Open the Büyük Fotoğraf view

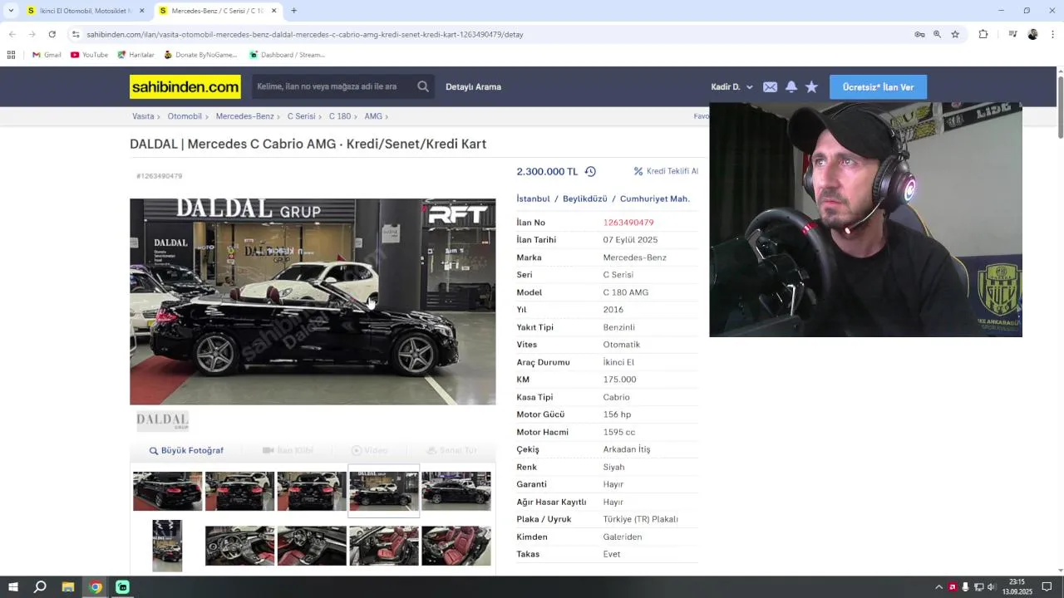[x=186, y=450]
